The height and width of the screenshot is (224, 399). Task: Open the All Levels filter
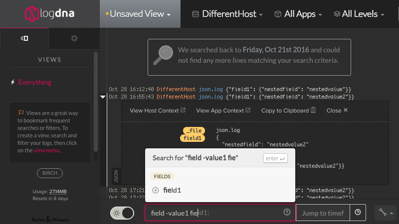coord(359,14)
